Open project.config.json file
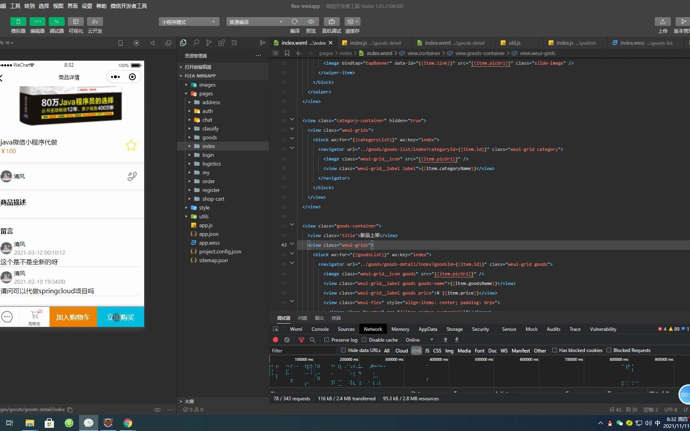The width and height of the screenshot is (690, 431). coord(220,251)
